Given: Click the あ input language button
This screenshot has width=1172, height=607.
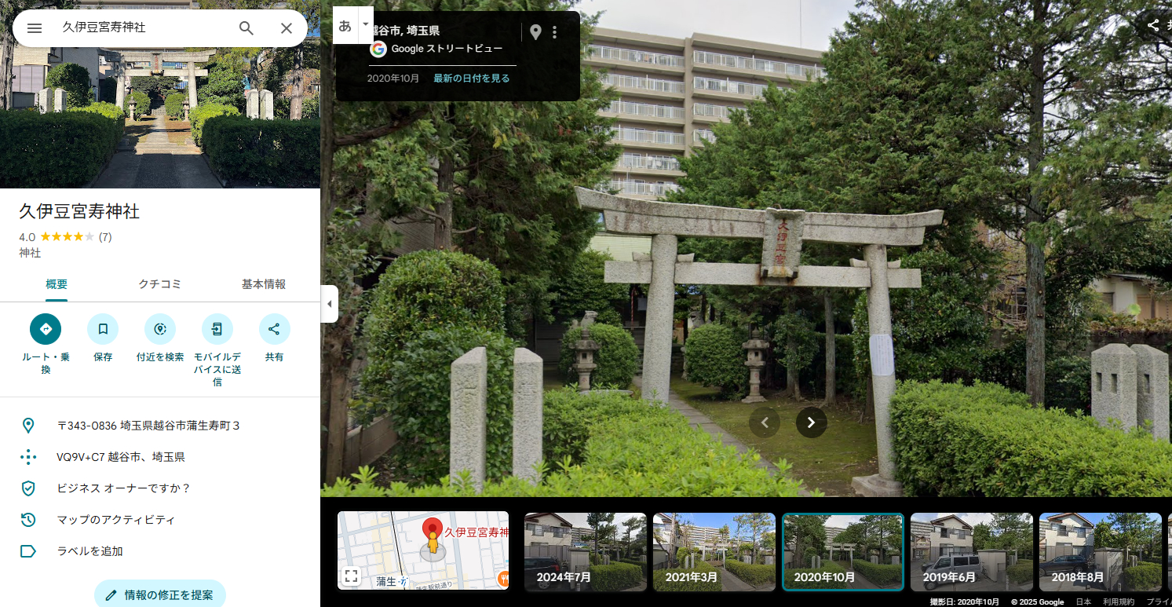Looking at the screenshot, I should 345,25.
